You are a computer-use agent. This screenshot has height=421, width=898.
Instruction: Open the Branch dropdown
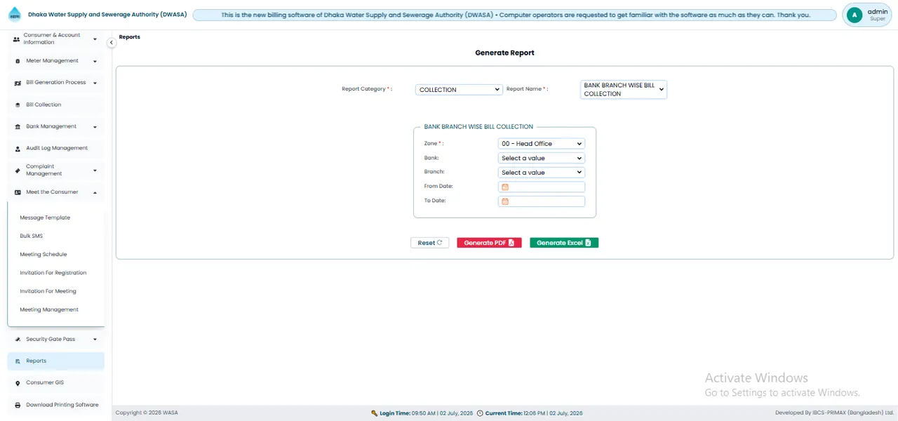(x=541, y=173)
